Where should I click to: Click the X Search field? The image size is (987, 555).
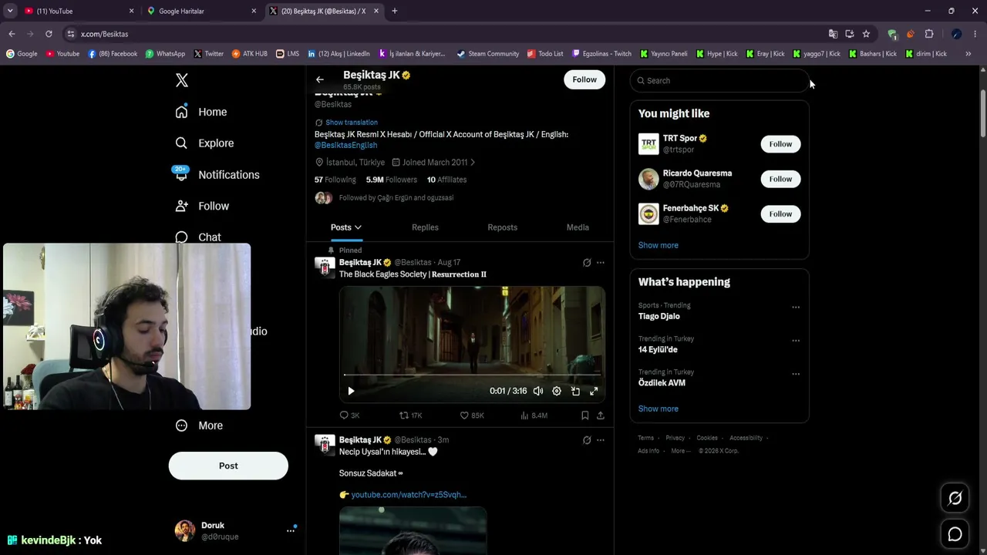tap(719, 80)
